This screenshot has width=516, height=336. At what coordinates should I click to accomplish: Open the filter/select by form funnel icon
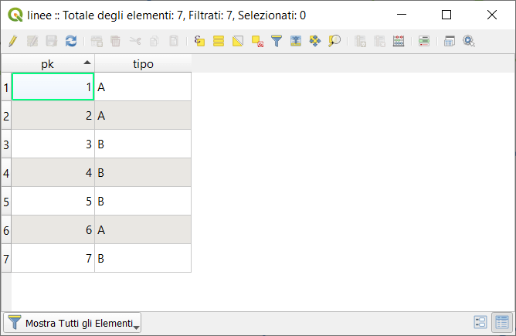click(x=277, y=41)
